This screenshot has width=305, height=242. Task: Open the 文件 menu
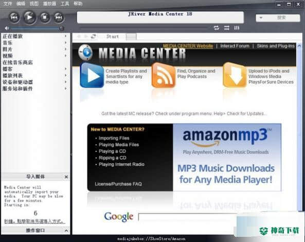[8, 4]
